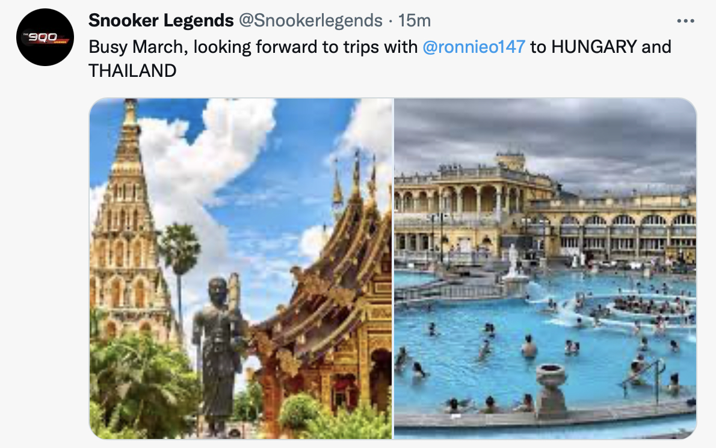The image size is (716, 448).
Task: Open tweet permalink via 15m timestamp
Action: click(414, 20)
